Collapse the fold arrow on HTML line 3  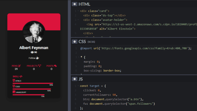coord(78,20)
